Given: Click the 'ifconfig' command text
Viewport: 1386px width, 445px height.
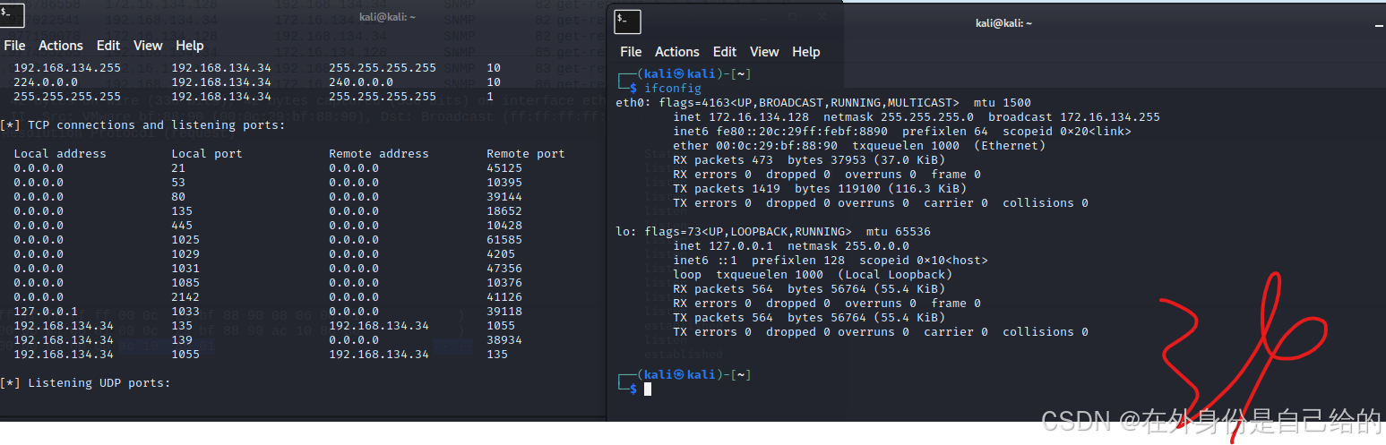Looking at the screenshot, I should (x=673, y=89).
